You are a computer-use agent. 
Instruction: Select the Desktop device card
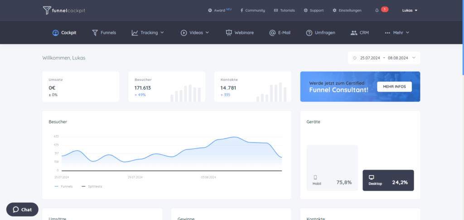[x=388, y=181]
